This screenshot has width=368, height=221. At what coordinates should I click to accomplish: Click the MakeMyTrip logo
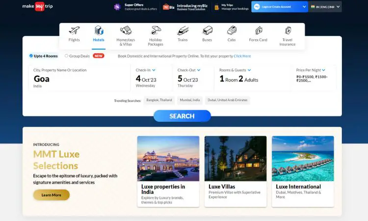tap(38, 6)
